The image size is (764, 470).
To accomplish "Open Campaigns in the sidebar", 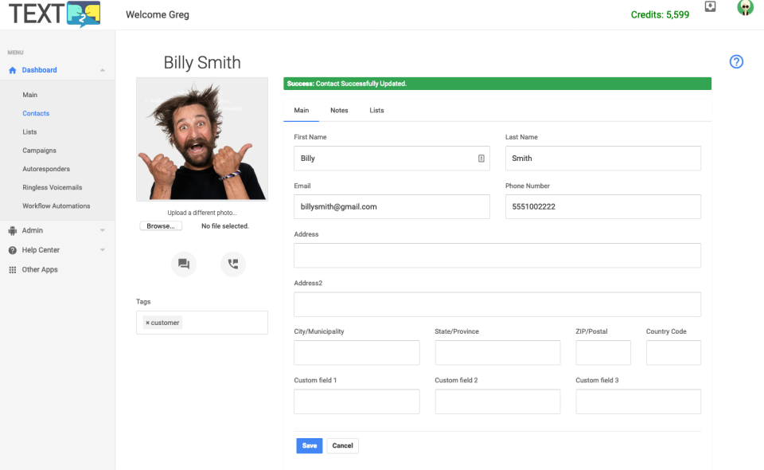I will click(40, 151).
